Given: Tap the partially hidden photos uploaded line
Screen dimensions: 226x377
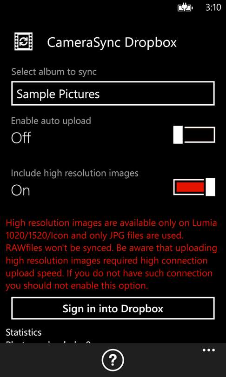Looking at the screenshot, I should coord(48,342).
